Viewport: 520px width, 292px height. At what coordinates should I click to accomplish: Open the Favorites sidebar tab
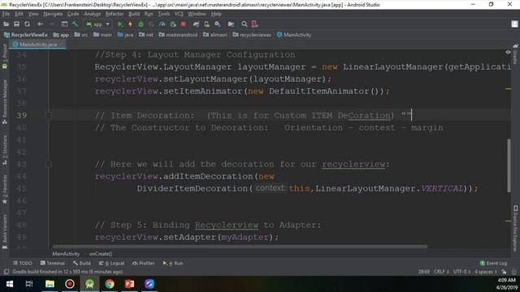(5, 189)
